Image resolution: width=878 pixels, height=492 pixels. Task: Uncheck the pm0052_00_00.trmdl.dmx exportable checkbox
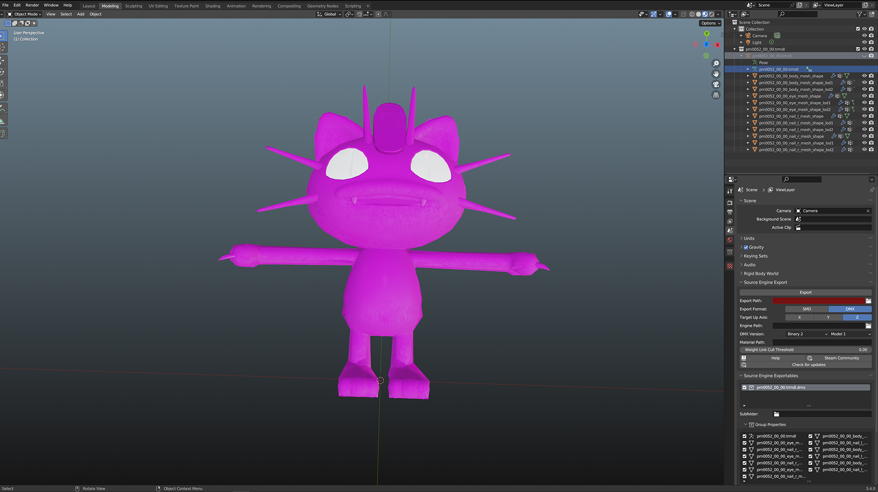pyautogui.click(x=744, y=387)
